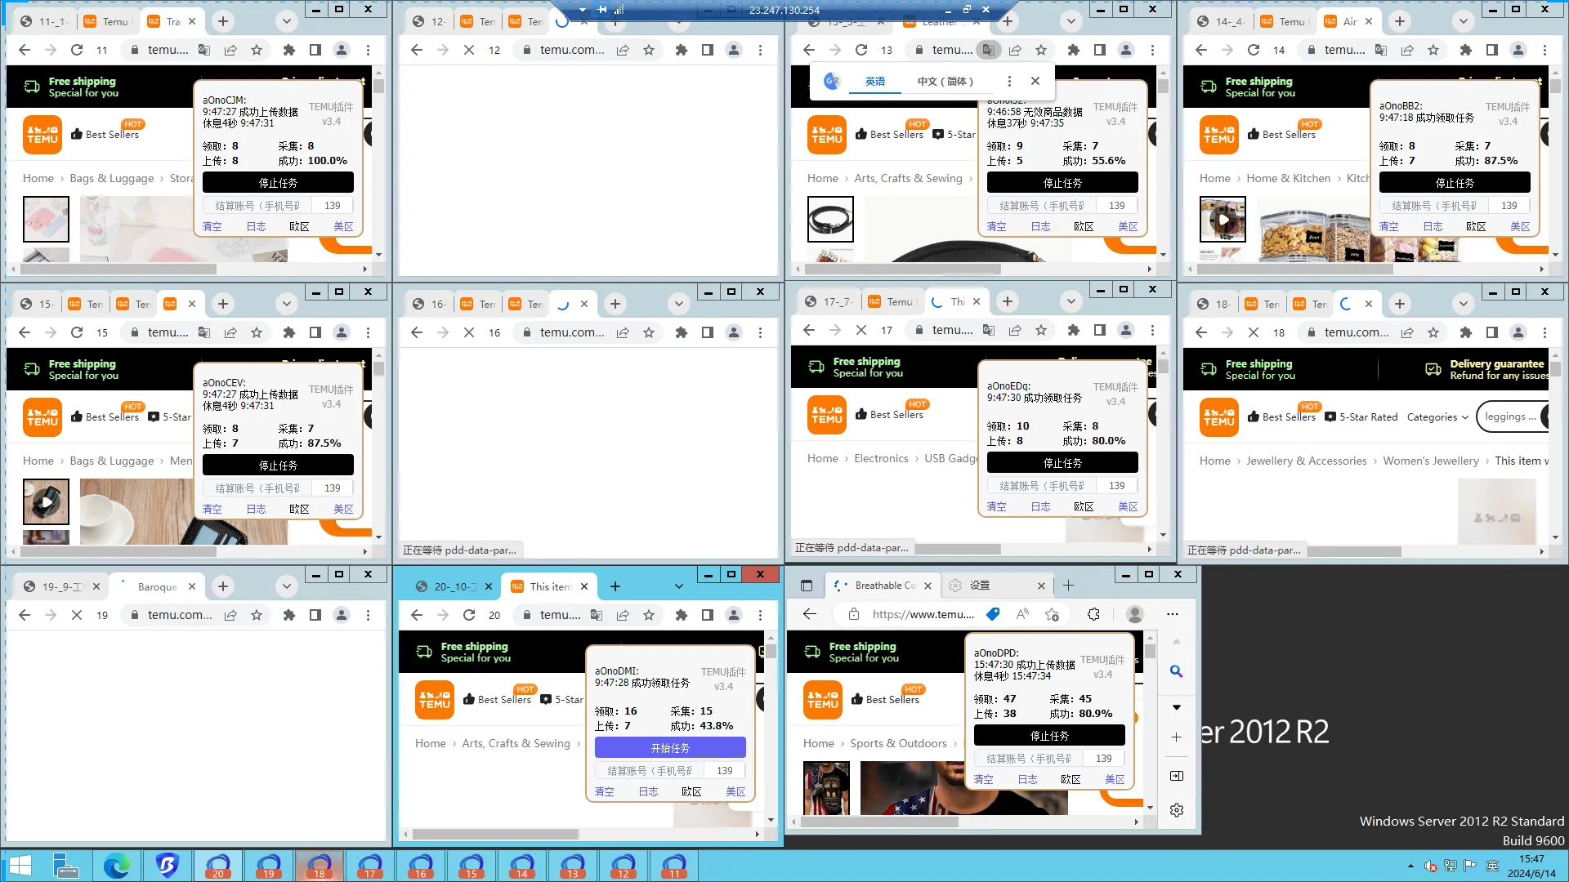Click the 结算账号 input field in the aOnoCJM panel
The height and width of the screenshot is (882, 1569).
tap(257, 206)
